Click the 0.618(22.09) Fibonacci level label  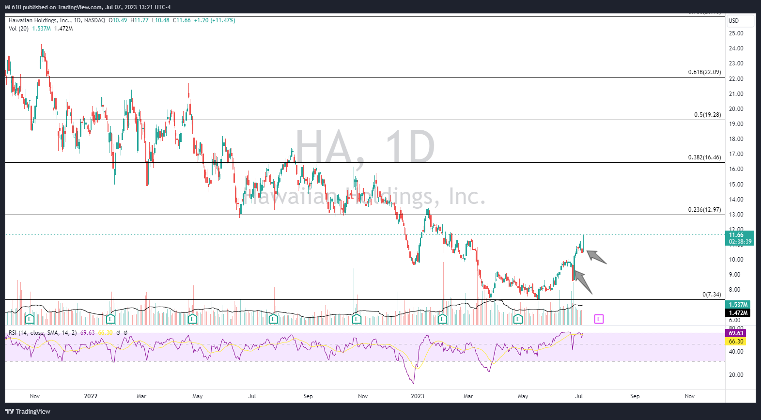[x=704, y=72]
